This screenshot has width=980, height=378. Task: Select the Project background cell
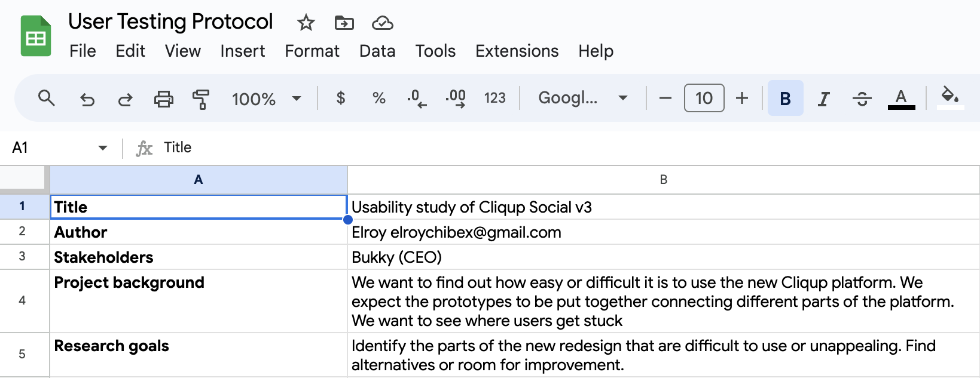[199, 300]
